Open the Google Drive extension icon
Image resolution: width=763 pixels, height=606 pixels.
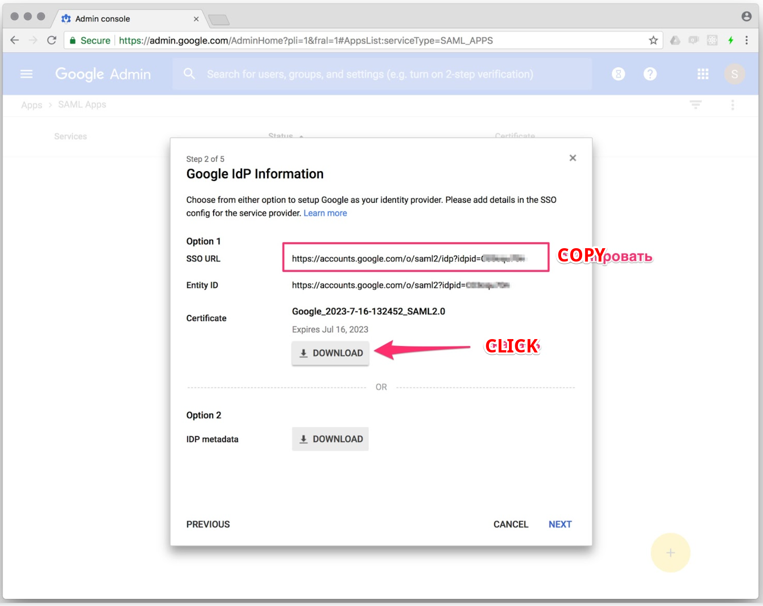(675, 41)
